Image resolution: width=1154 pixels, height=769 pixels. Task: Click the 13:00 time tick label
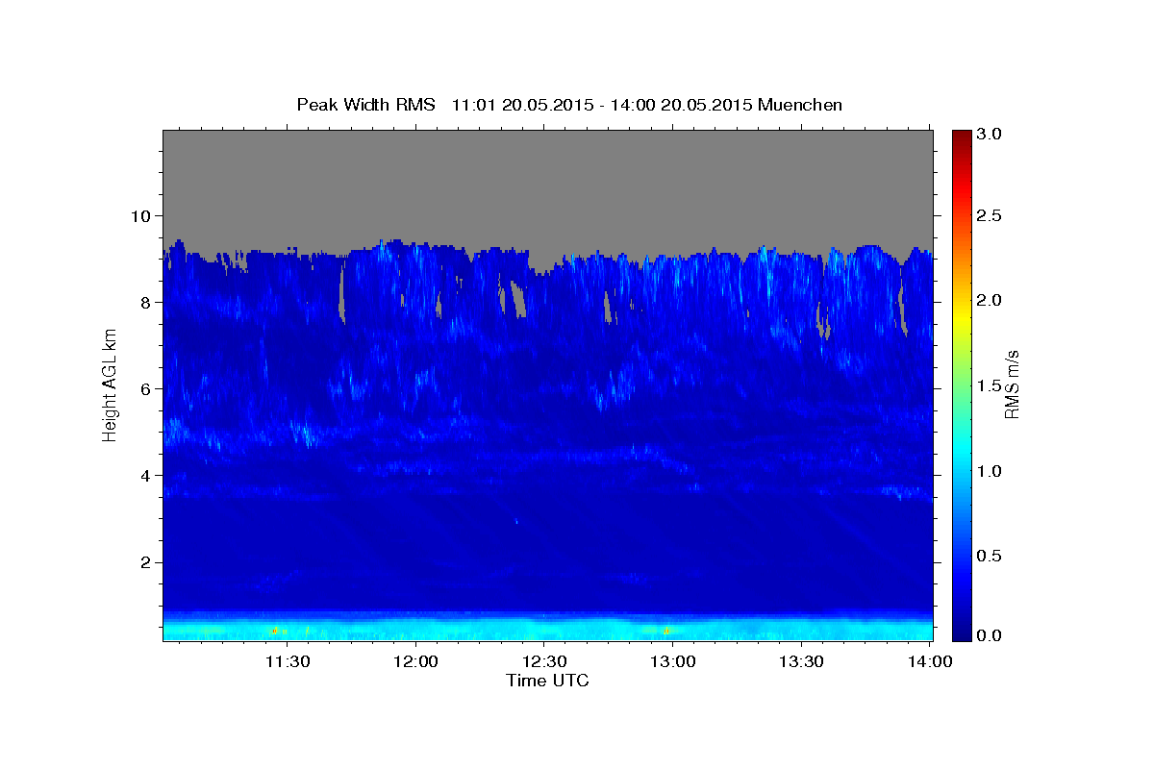click(x=673, y=661)
